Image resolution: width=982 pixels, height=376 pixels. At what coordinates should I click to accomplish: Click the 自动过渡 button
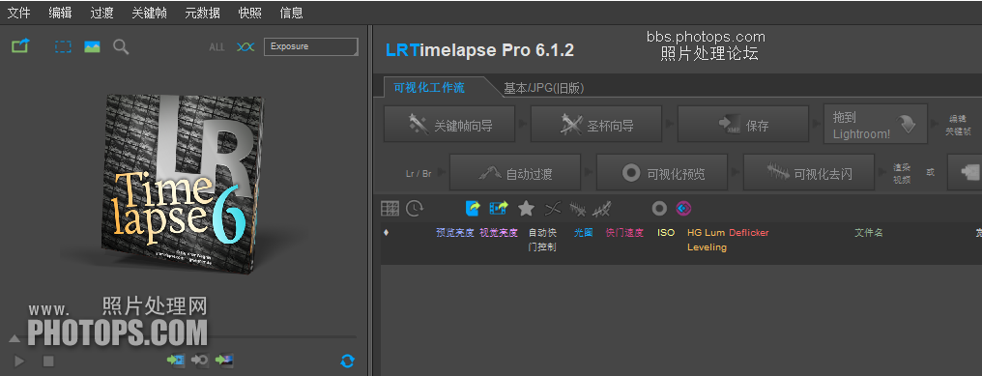pos(515,172)
